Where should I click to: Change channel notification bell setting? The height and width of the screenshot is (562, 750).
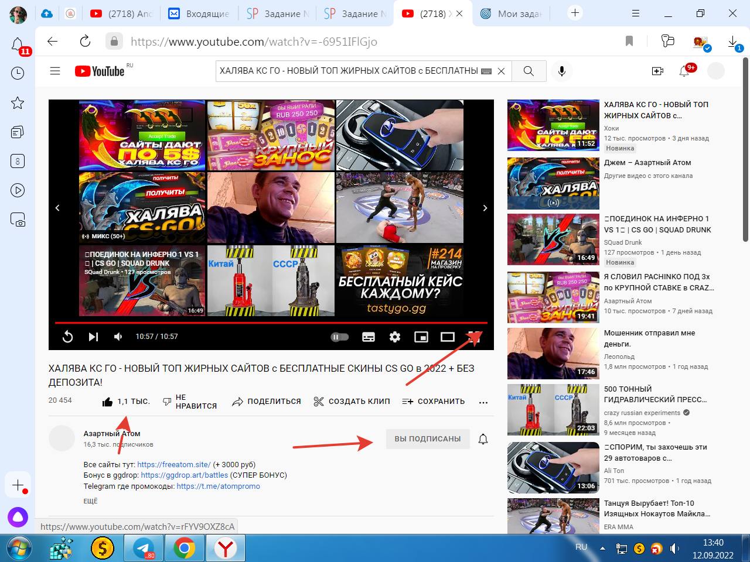[483, 439]
